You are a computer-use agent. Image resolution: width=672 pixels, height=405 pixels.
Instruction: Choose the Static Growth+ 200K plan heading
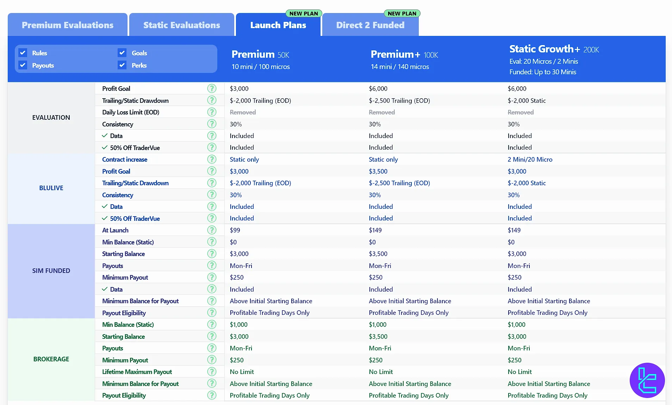click(x=554, y=49)
